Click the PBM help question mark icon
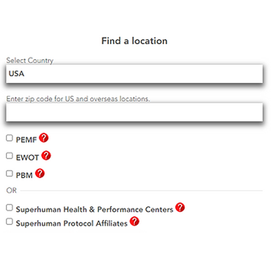 coord(40,173)
